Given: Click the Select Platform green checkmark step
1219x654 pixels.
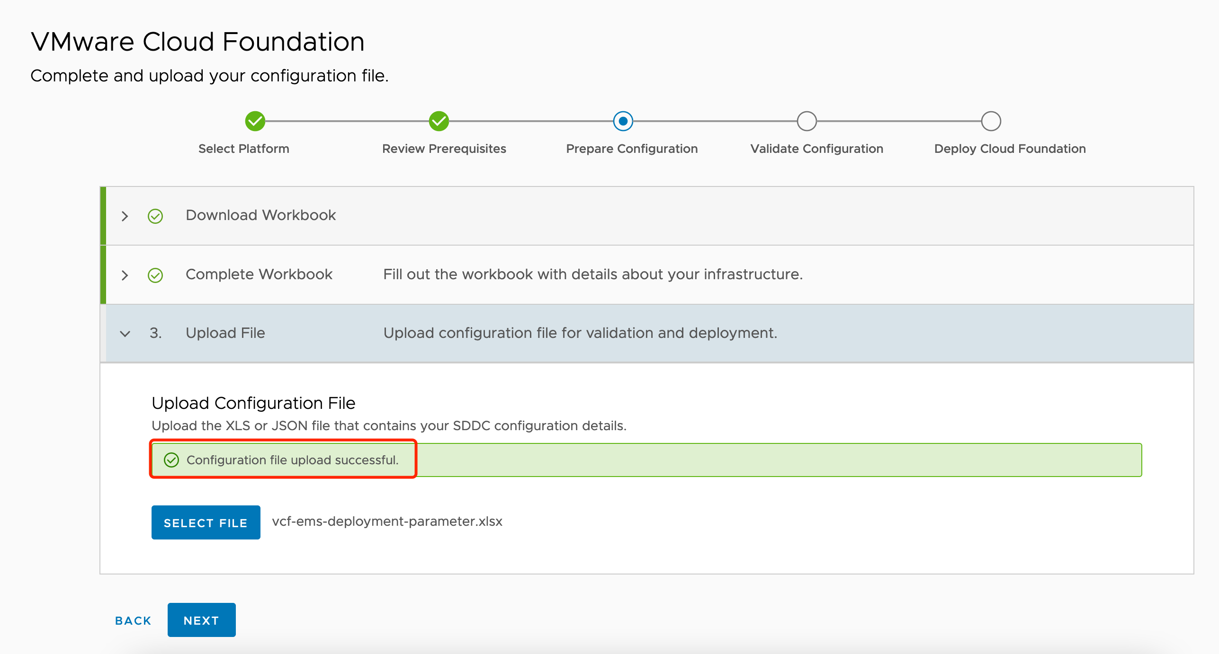Looking at the screenshot, I should coord(255,121).
